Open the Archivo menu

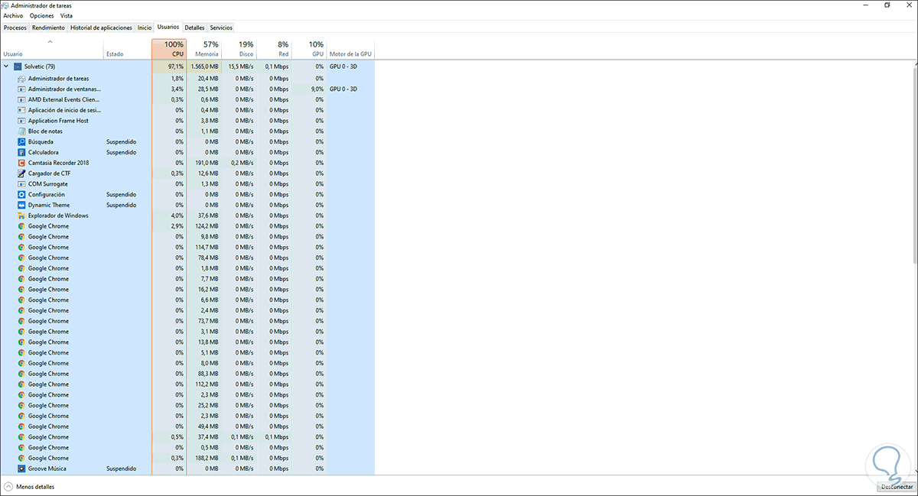(x=13, y=15)
